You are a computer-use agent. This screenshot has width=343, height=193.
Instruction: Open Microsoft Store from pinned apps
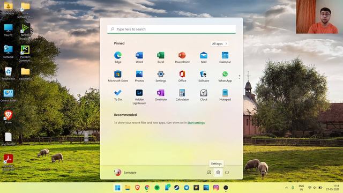pyautogui.click(x=118, y=76)
